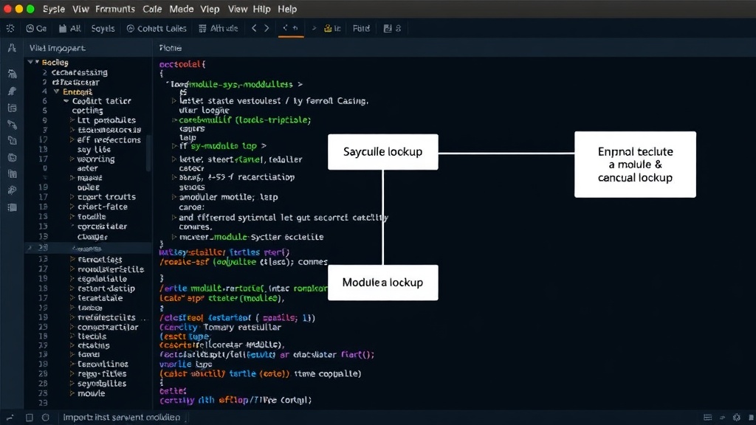The image size is (756, 425).
Task: Collapse the Coolict tatier folder
Action: 66,101
